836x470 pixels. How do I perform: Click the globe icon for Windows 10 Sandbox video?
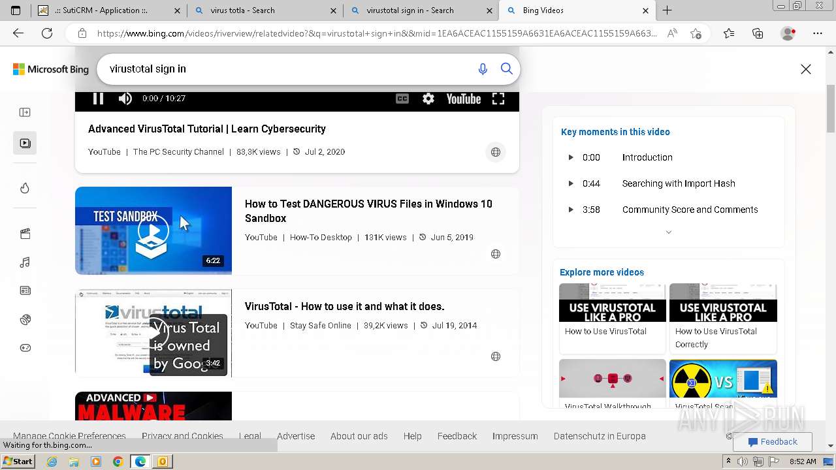click(x=496, y=254)
